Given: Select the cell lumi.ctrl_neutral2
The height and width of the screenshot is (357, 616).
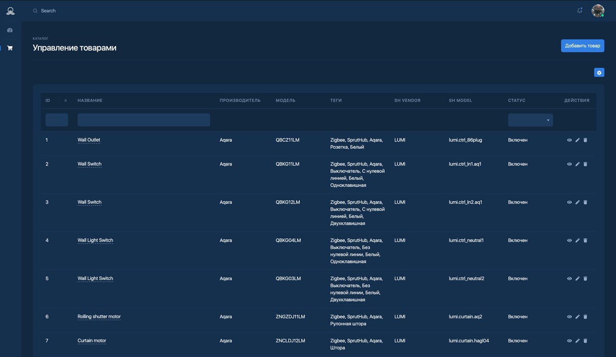Looking at the screenshot, I should 466,279.
